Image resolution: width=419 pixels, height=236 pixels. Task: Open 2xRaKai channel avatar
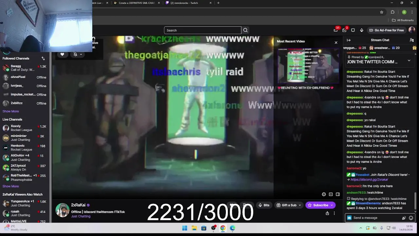pos(63,210)
